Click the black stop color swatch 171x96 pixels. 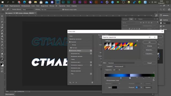114,87
